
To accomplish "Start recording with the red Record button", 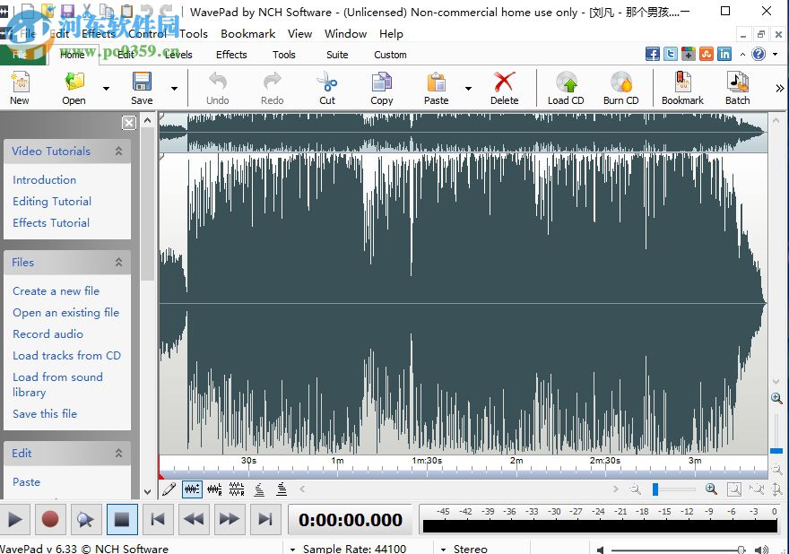I will [50, 519].
